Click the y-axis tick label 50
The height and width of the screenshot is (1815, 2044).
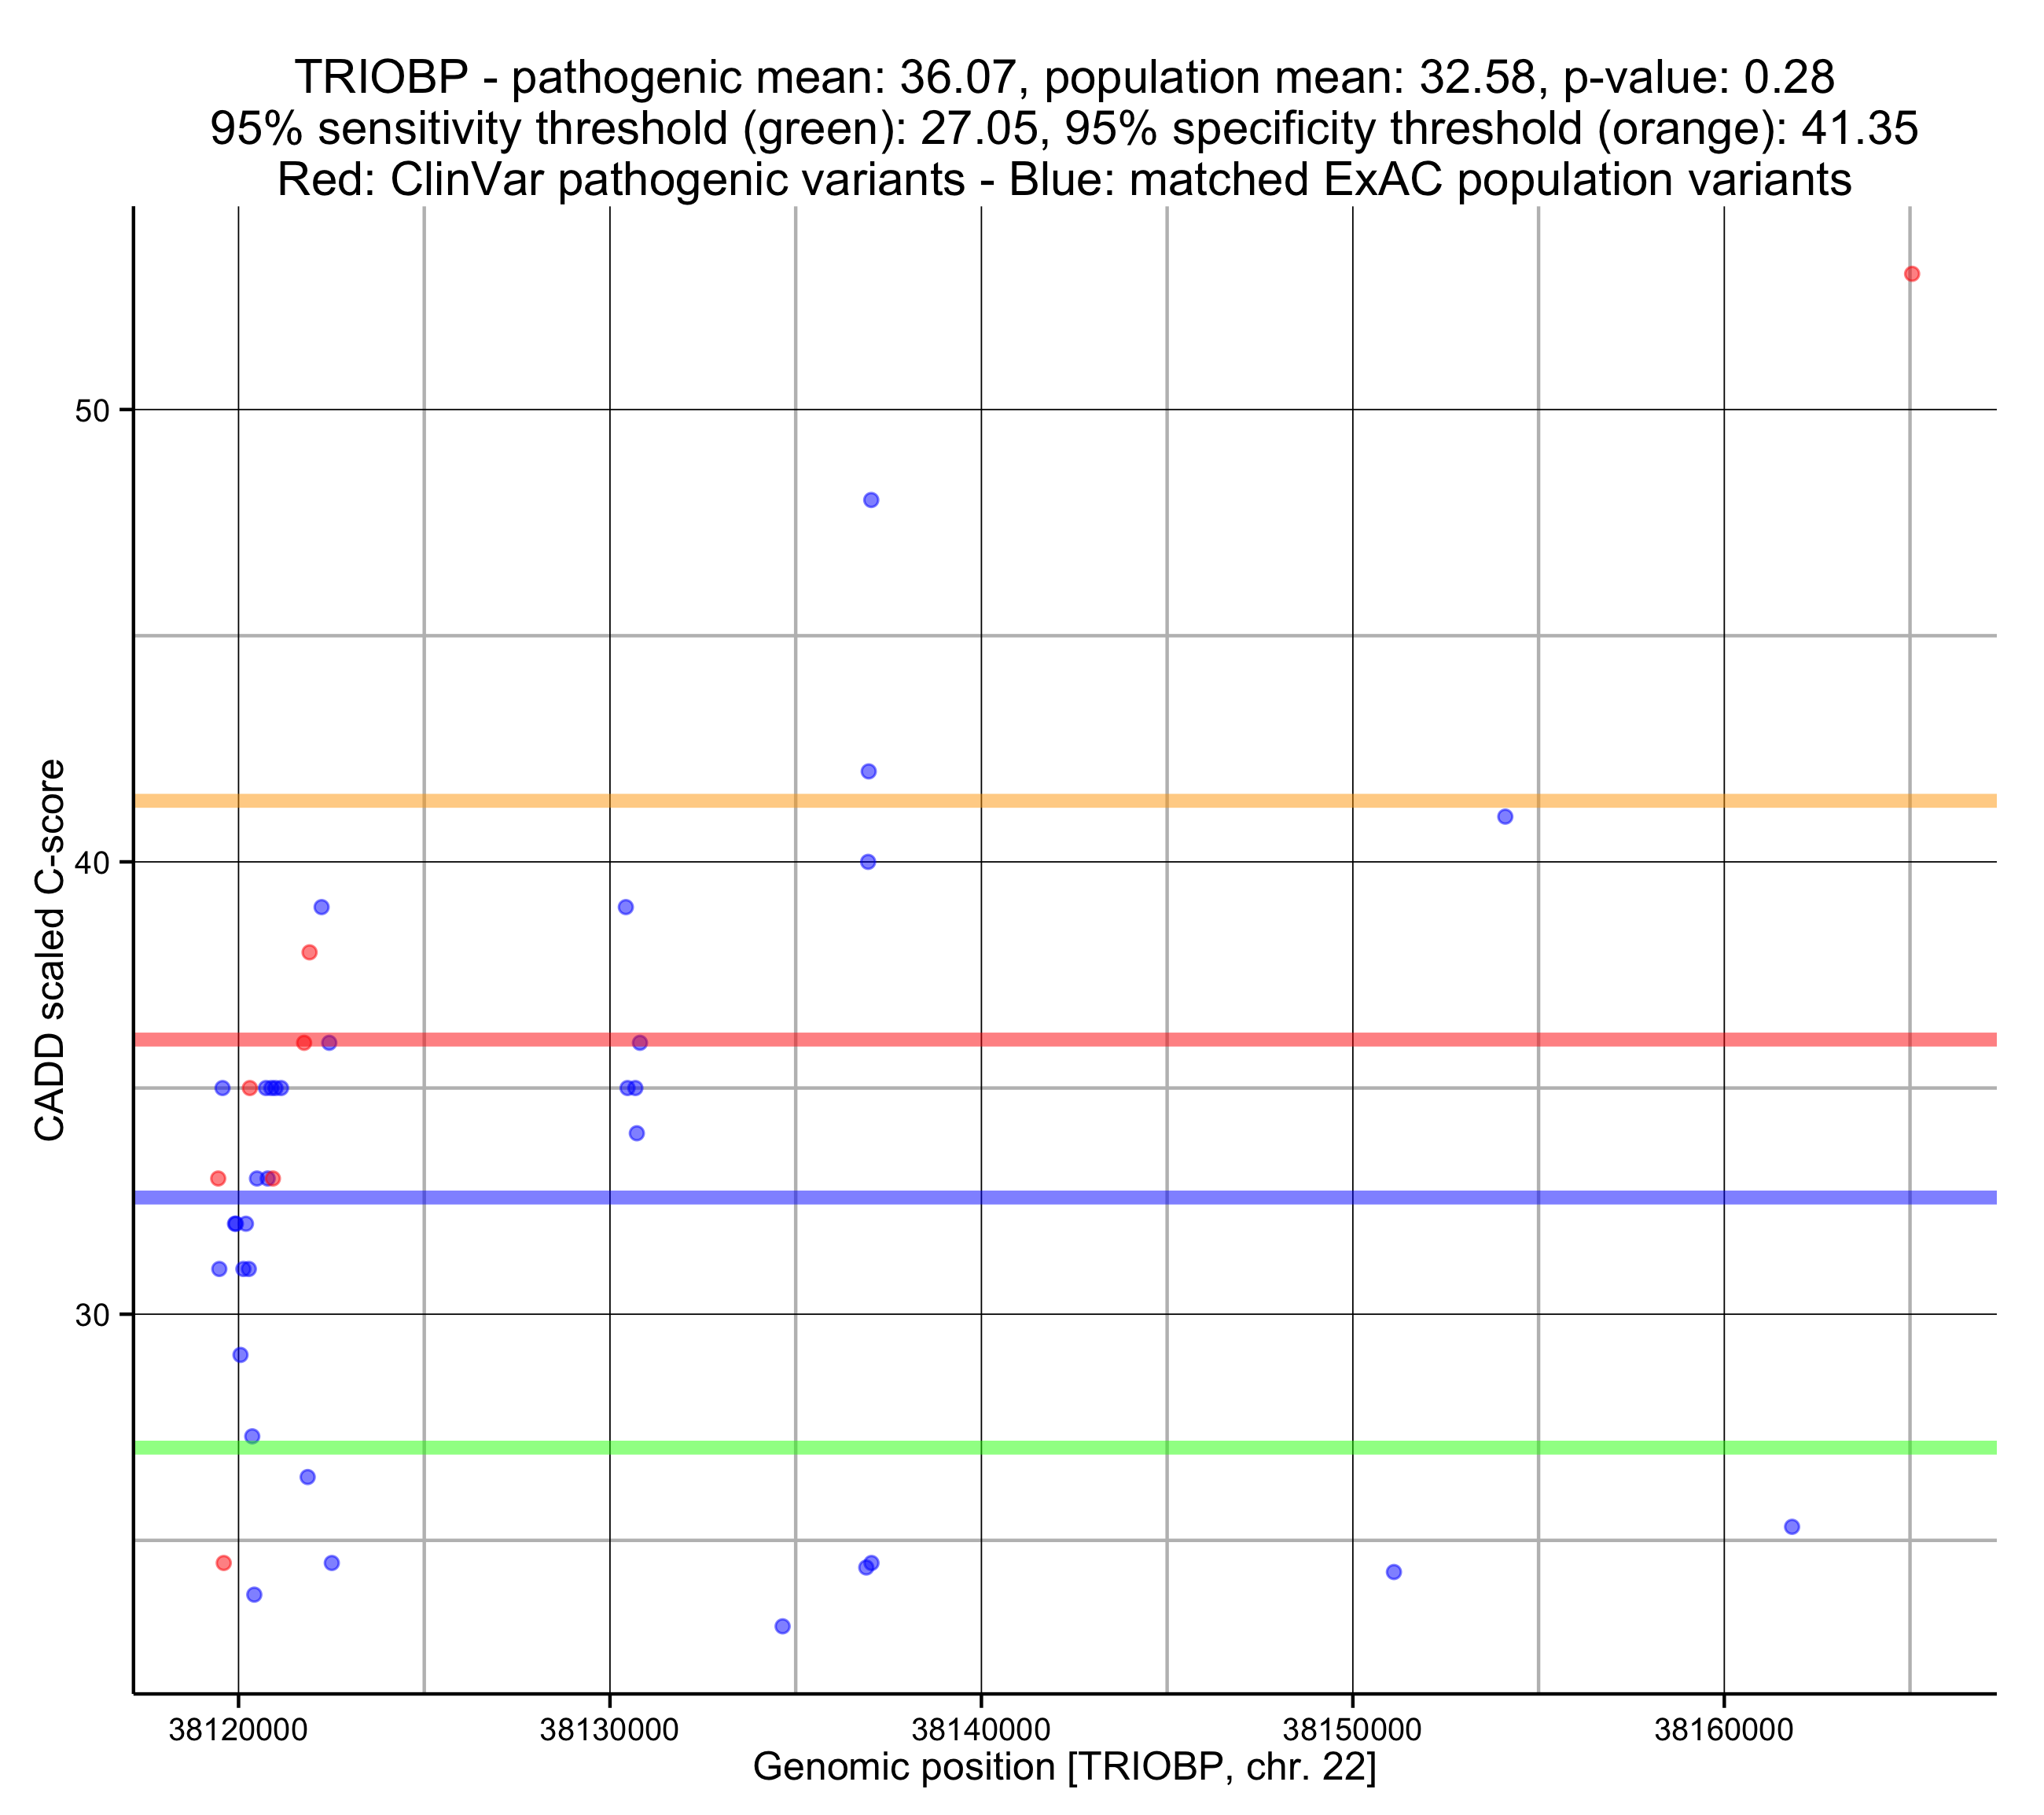91,411
